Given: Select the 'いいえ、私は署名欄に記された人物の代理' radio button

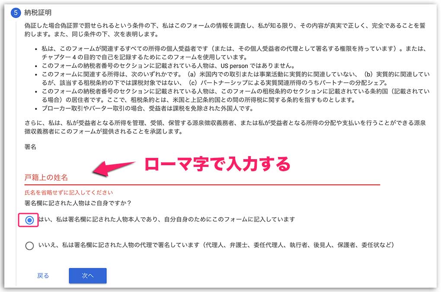Looking at the screenshot, I should tap(29, 246).
